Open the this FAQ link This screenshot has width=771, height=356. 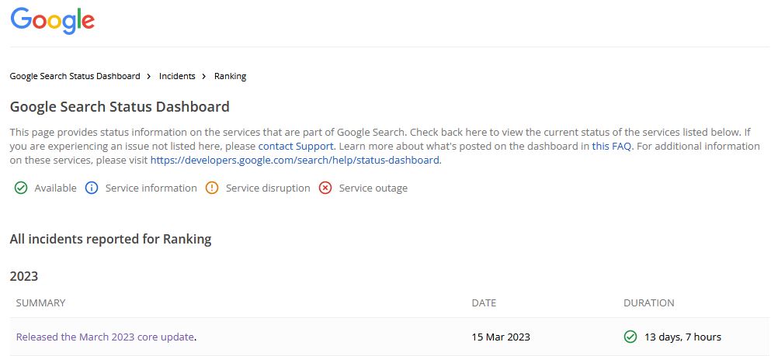611,146
